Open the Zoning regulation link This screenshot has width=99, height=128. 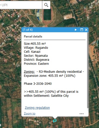click(37, 108)
